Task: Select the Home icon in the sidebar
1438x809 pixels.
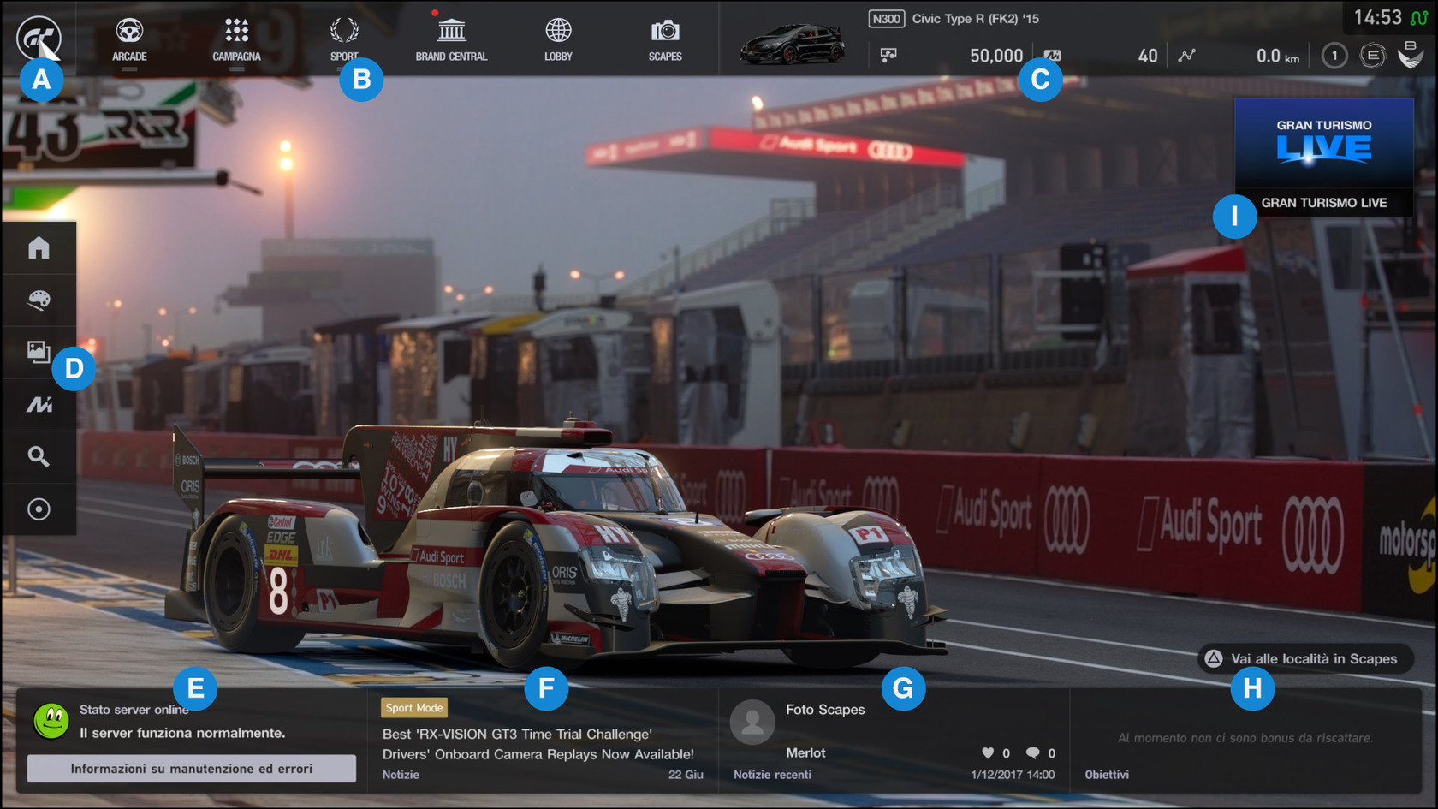Action: tap(39, 248)
